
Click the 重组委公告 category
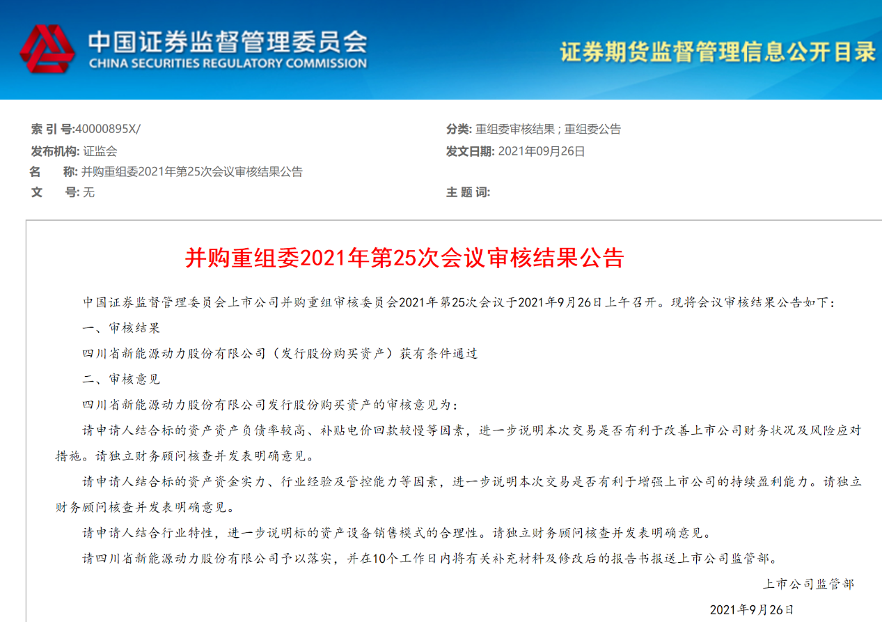tap(592, 129)
